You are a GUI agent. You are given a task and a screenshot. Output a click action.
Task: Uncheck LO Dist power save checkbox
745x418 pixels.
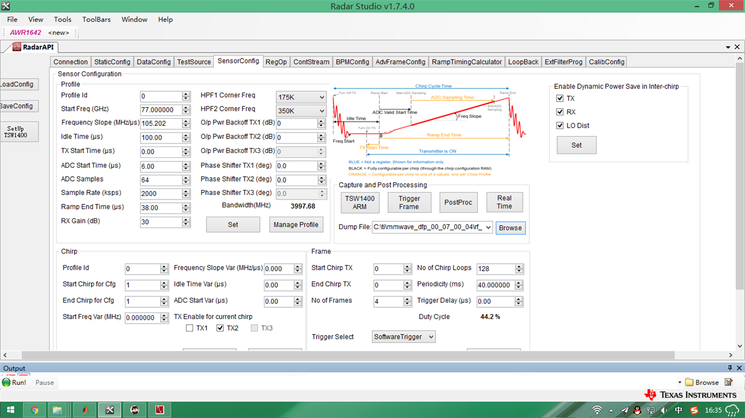pos(560,126)
